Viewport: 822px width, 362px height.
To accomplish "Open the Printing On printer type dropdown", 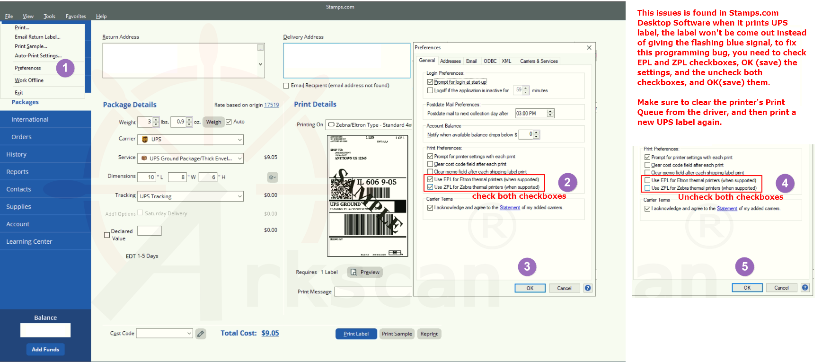I will tap(369, 125).
